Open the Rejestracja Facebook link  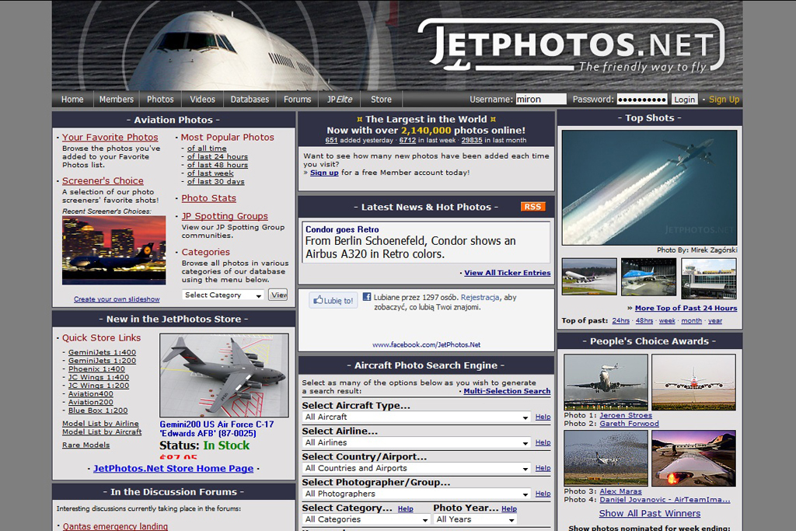(x=480, y=298)
